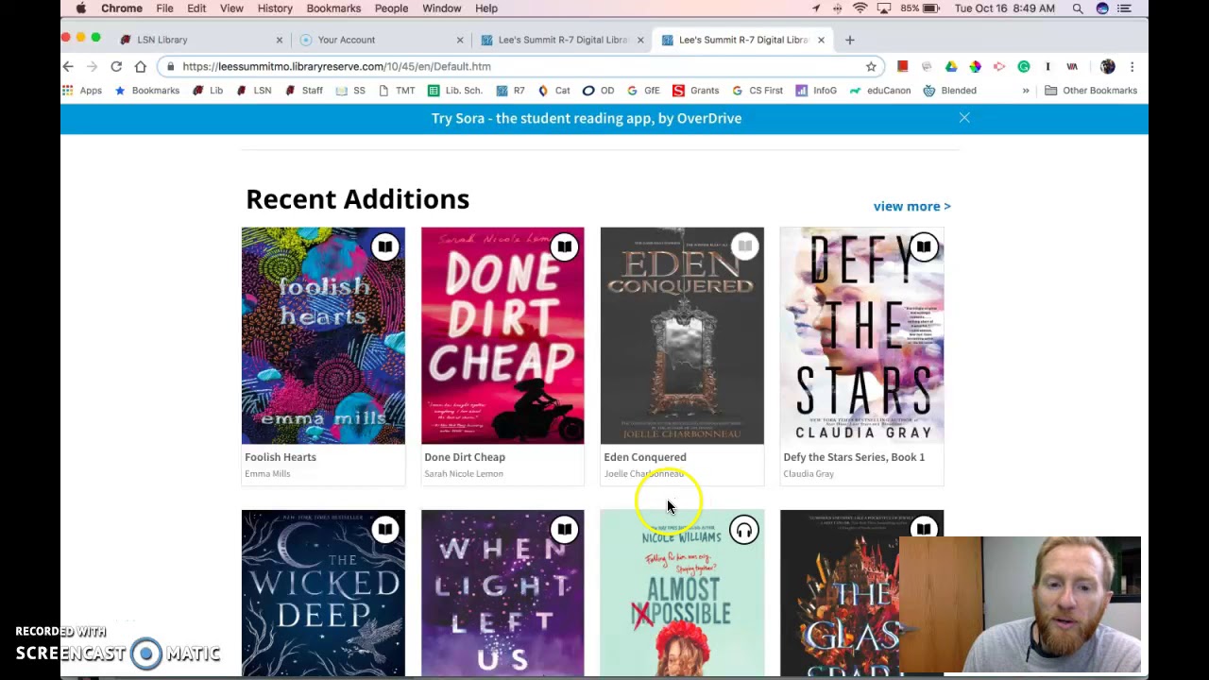Screen dimensions: 1209x680
Task: Open Spotlight search in macOS menu bar
Action: pyautogui.click(x=1078, y=8)
